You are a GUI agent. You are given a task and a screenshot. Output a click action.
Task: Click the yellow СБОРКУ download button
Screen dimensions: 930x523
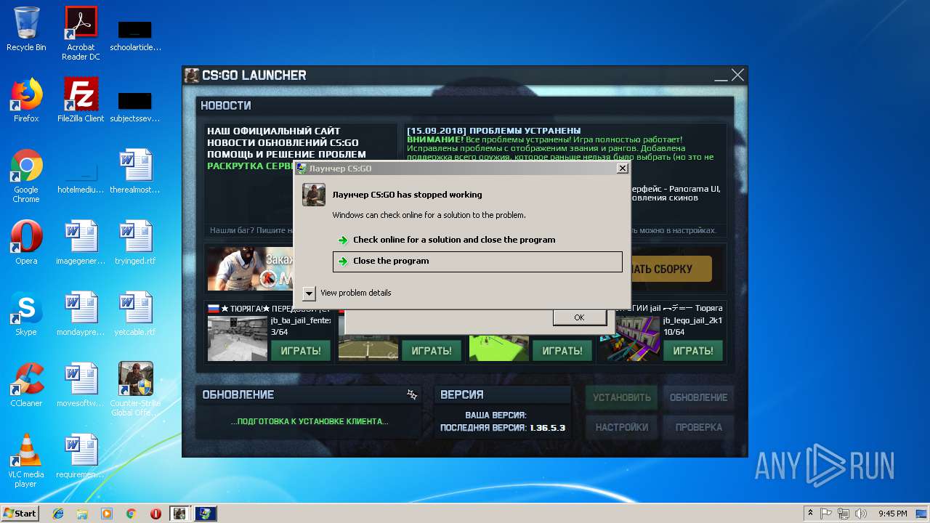(x=670, y=269)
